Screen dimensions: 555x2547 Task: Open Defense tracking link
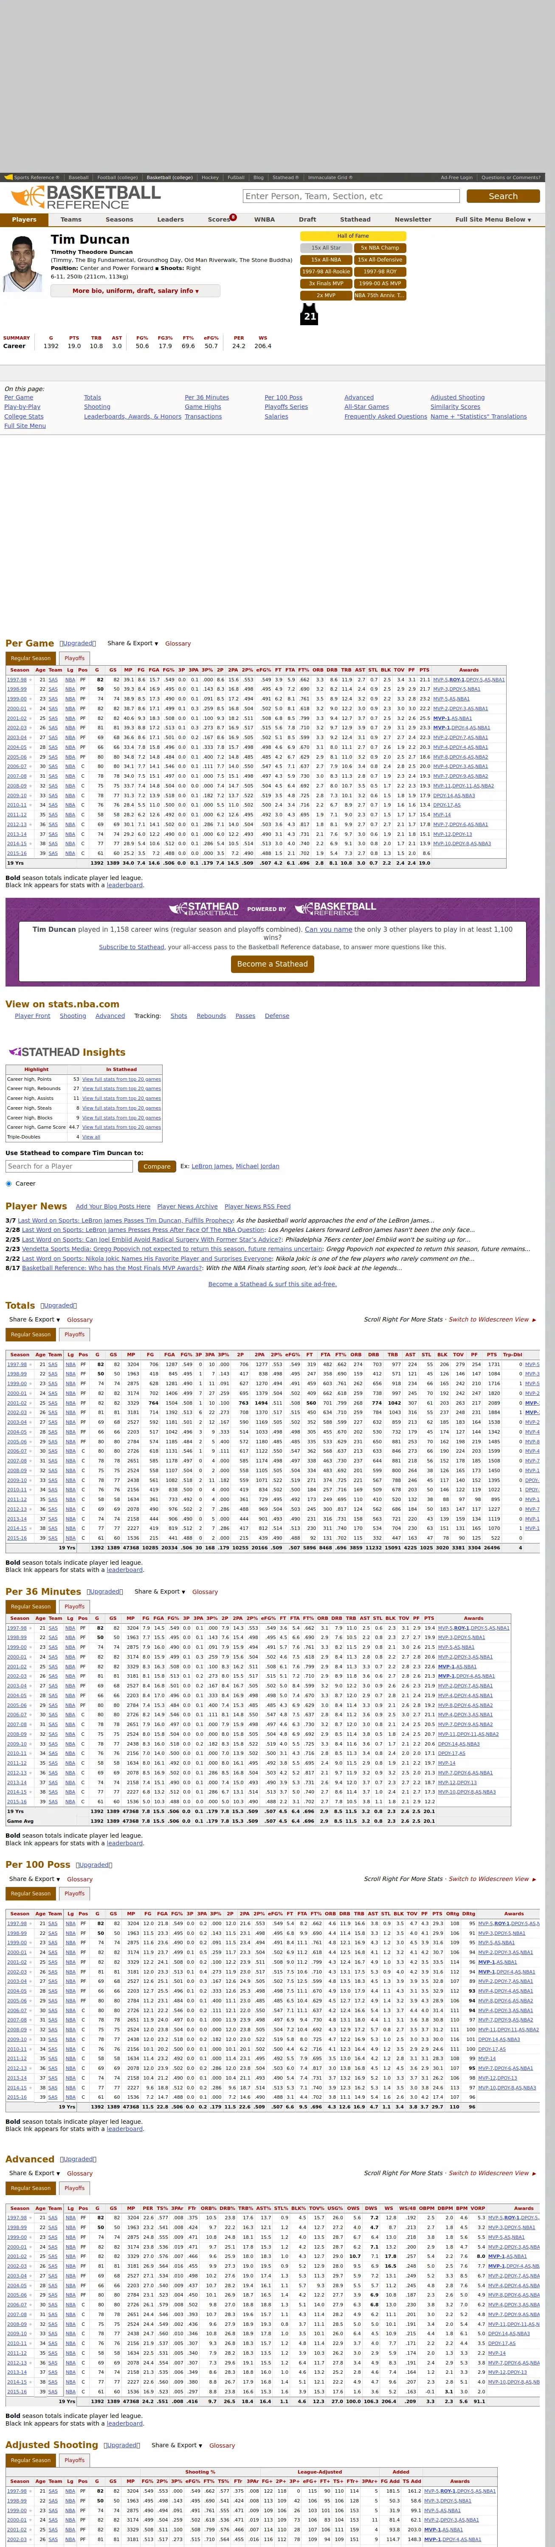[277, 1015]
